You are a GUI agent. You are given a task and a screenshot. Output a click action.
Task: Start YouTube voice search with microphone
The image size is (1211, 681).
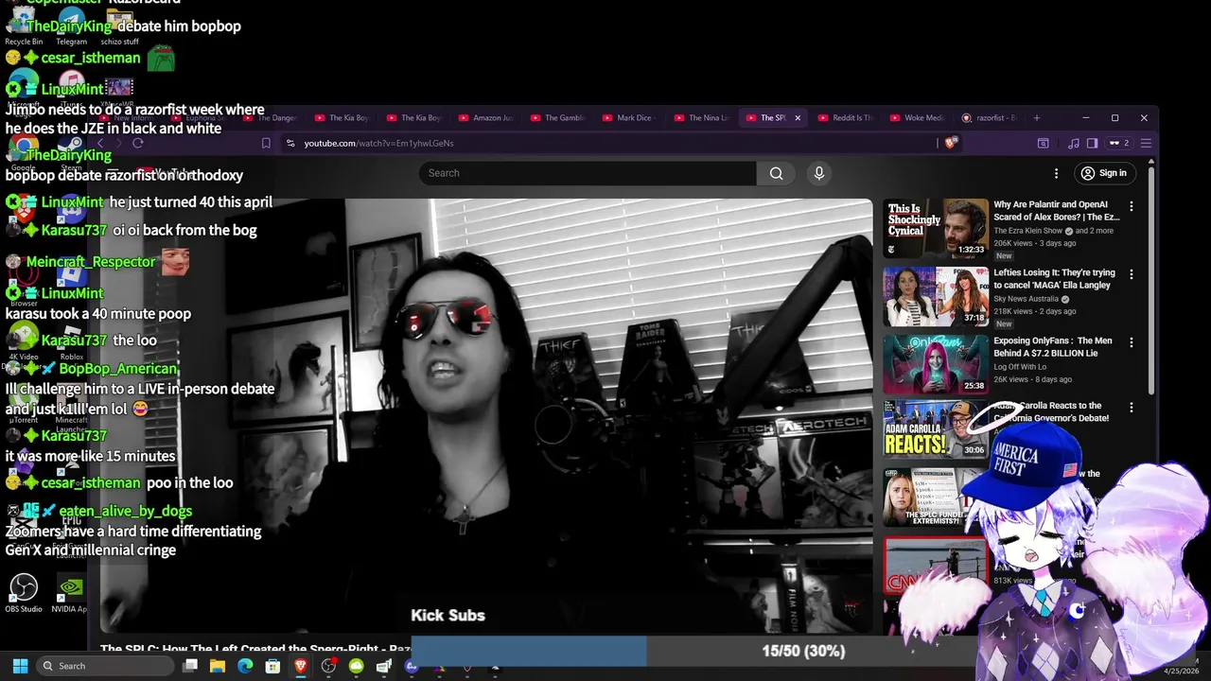[x=819, y=173]
